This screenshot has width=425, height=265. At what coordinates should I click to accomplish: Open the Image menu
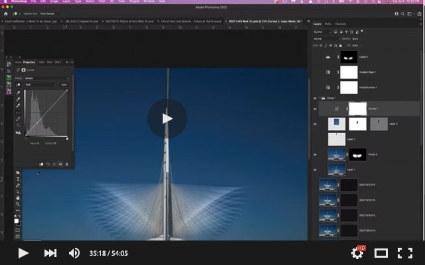point(54,1)
